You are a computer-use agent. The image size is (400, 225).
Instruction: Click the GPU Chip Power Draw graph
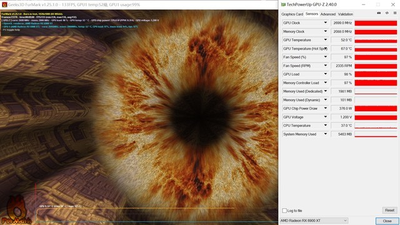pyautogui.click(x=376, y=109)
